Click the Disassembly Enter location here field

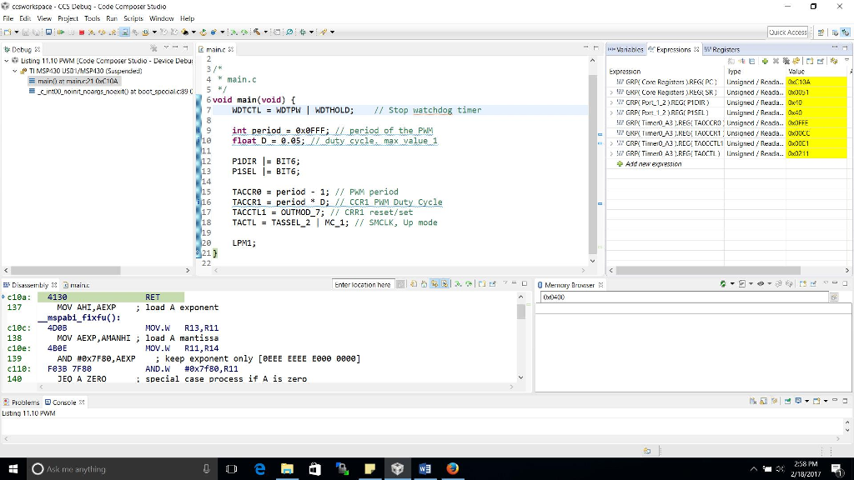(363, 285)
